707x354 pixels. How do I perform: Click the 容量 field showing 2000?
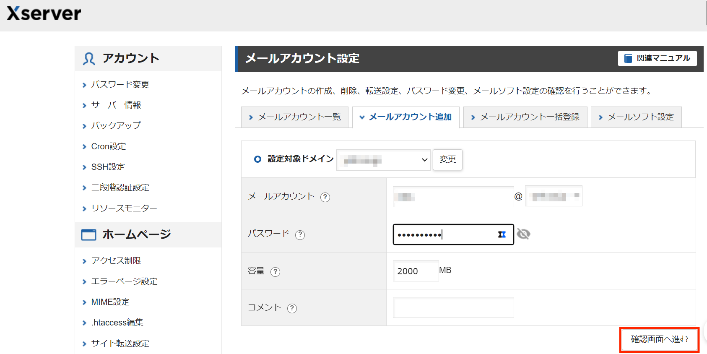(415, 271)
